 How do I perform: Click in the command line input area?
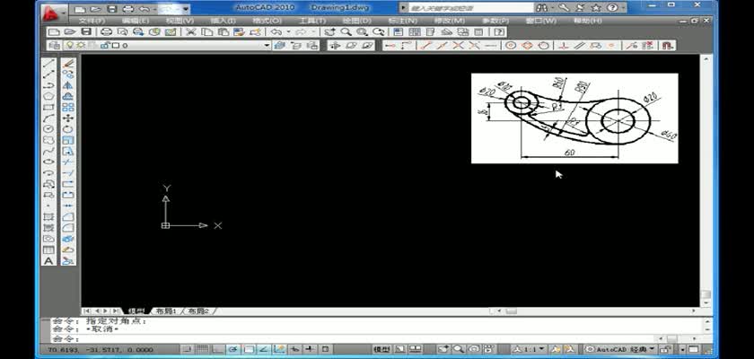[359, 338]
